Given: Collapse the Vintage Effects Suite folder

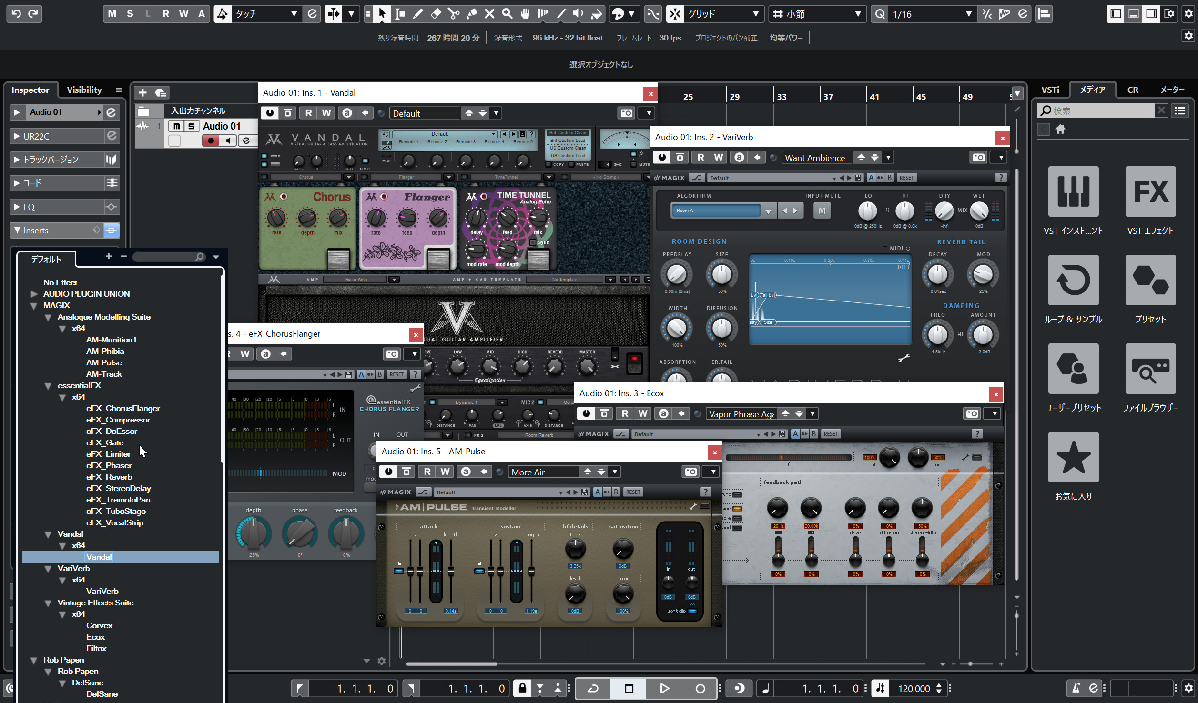Looking at the screenshot, I should tap(48, 603).
